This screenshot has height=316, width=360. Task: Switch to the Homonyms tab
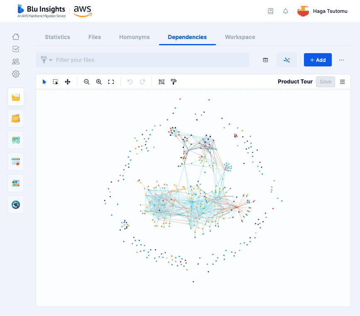(x=134, y=37)
